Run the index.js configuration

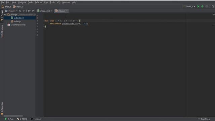(x=198, y=6)
